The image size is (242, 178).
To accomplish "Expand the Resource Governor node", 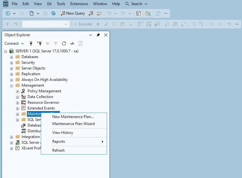I will pyautogui.click(x=18, y=103).
